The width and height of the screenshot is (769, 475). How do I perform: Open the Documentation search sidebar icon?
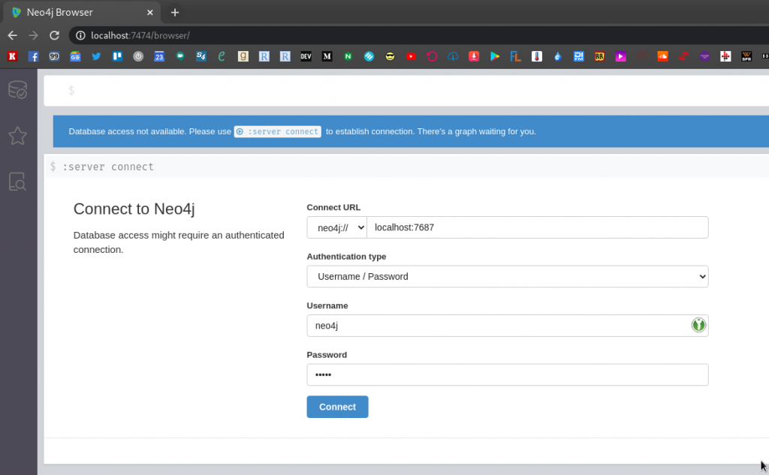coord(18,182)
